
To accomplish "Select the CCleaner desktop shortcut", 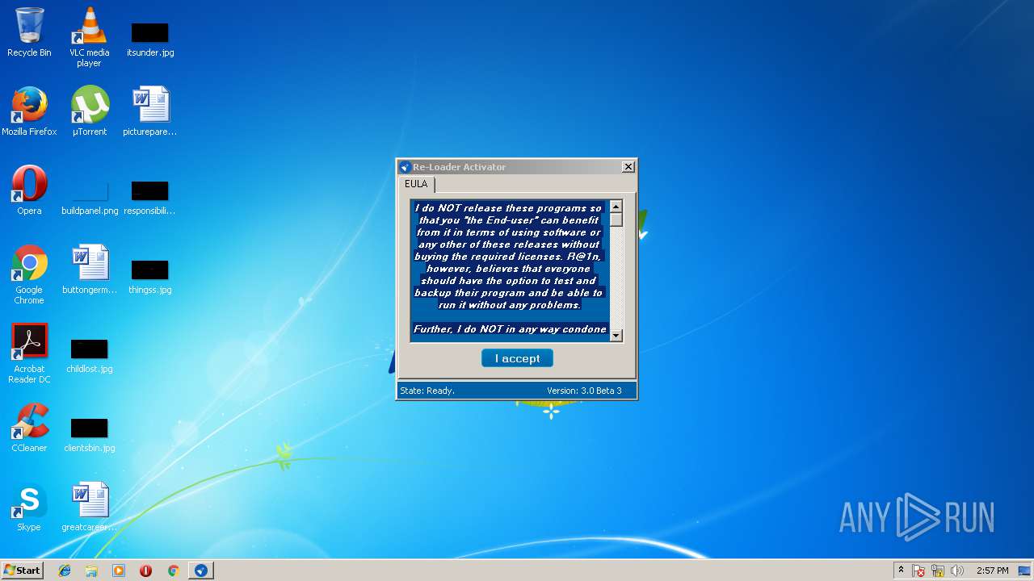I will tap(29, 428).
